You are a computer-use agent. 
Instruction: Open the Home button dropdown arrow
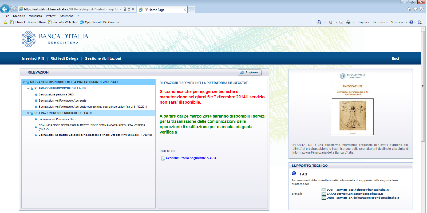click(325, 22)
